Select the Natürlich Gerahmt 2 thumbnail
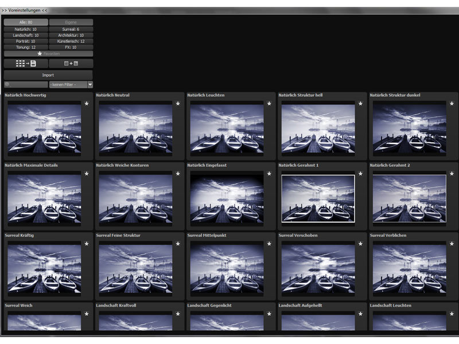459x344 pixels. point(410,199)
